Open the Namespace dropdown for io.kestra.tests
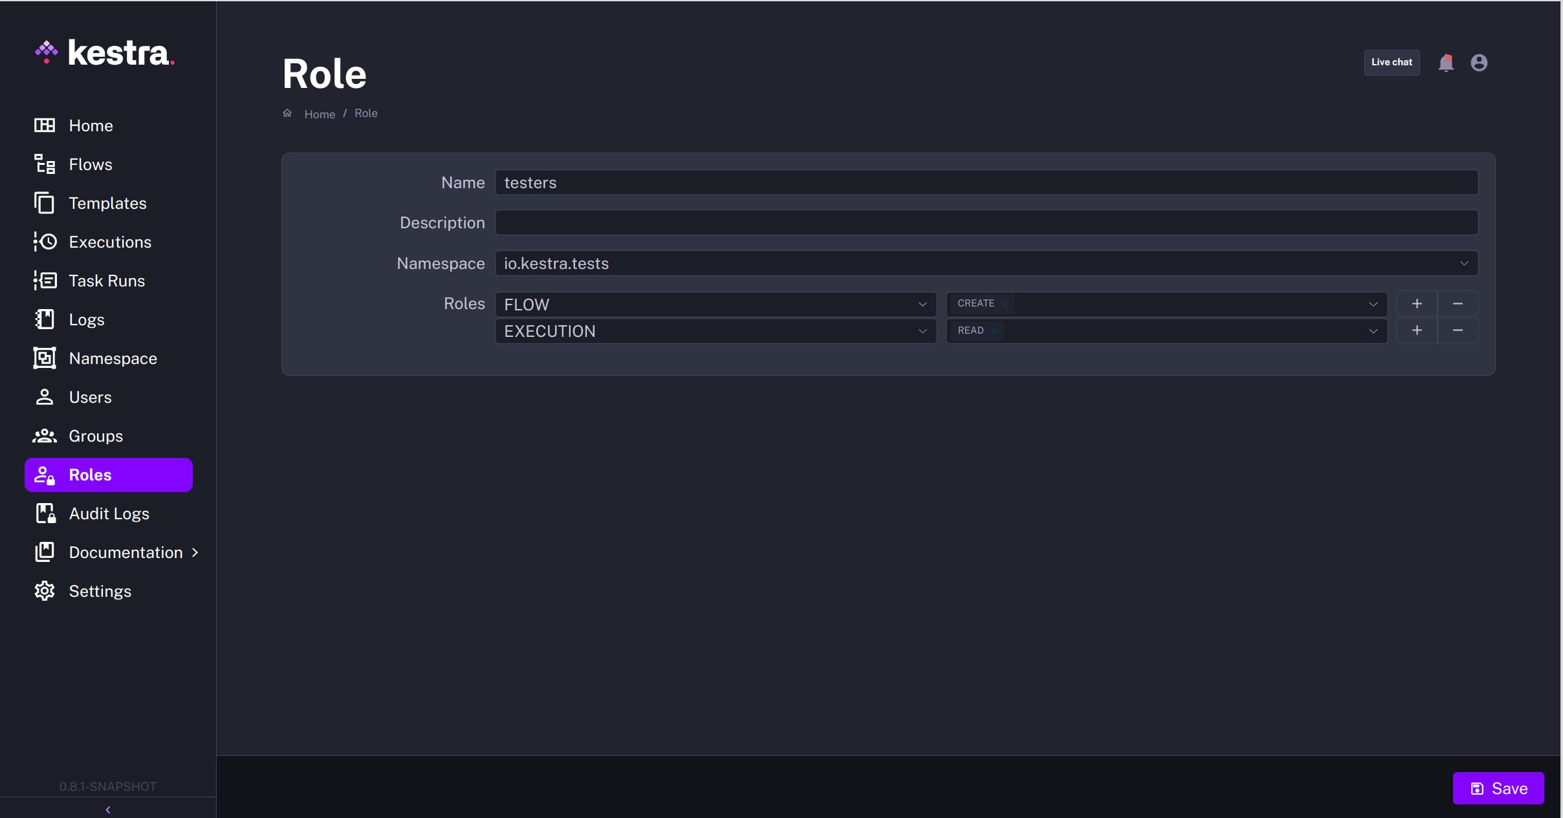The width and height of the screenshot is (1563, 818). (x=1463, y=263)
